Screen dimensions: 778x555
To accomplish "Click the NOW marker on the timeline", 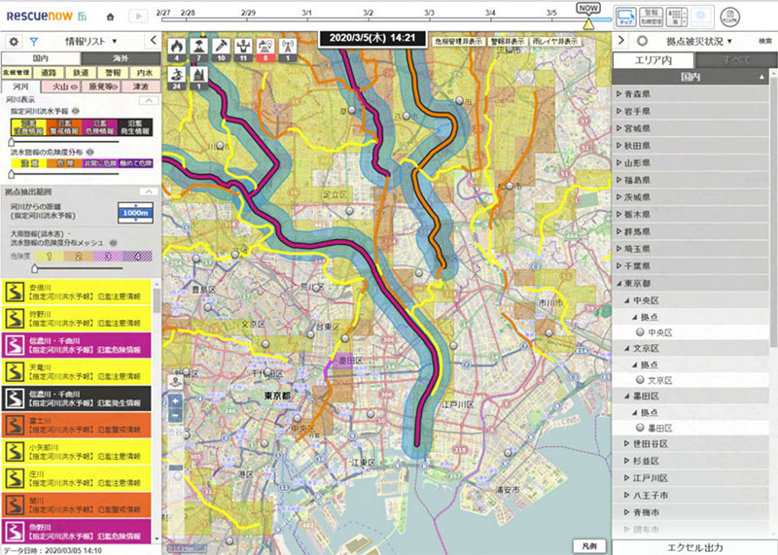I will (x=586, y=8).
